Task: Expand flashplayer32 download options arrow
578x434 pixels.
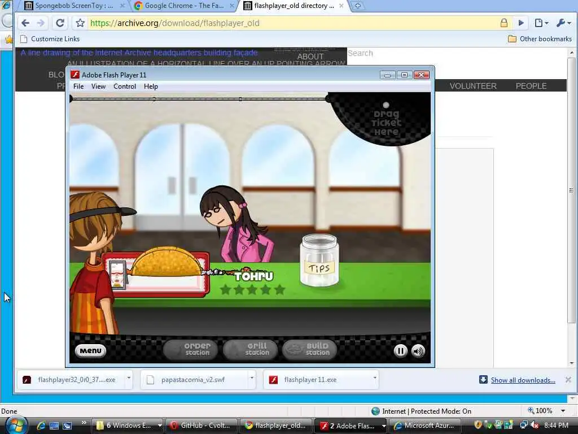Action: point(129,378)
